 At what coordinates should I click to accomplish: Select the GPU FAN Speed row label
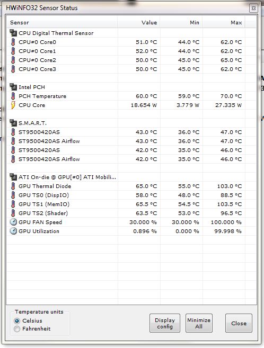click(40, 222)
